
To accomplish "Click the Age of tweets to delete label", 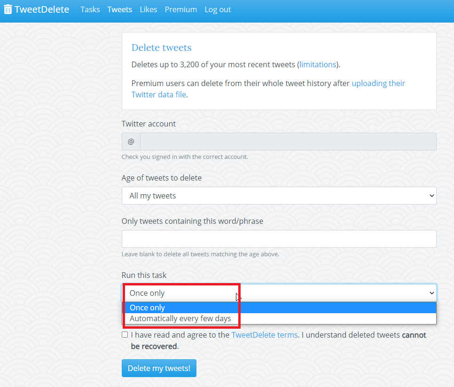I will click(x=162, y=178).
